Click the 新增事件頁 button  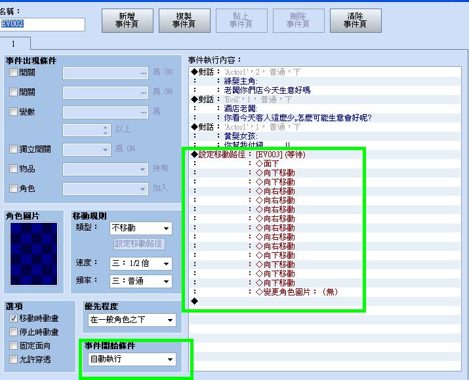click(127, 20)
